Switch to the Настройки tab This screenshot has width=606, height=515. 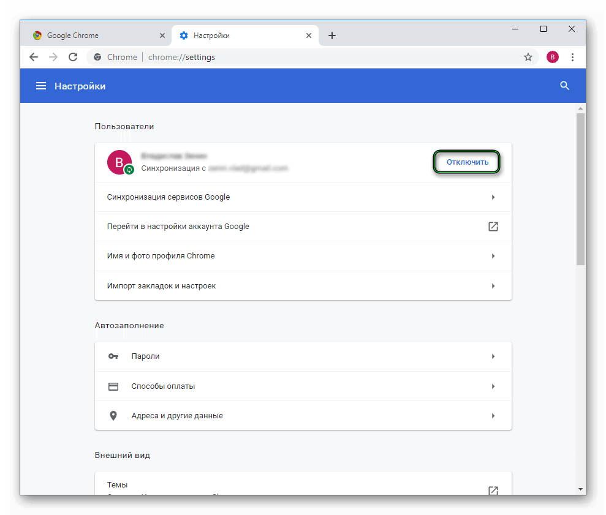pos(245,36)
